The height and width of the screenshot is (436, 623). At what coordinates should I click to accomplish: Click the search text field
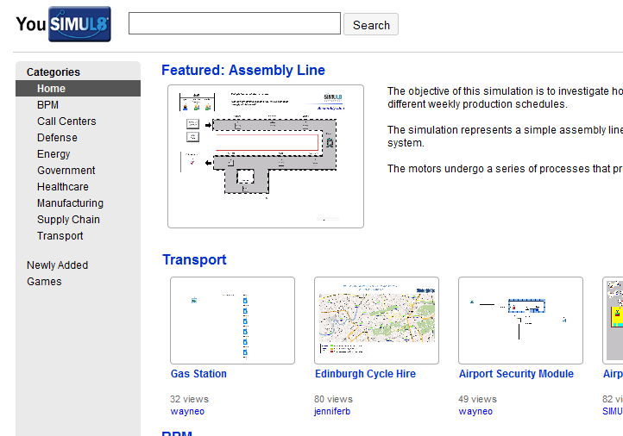pyautogui.click(x=234, y=24)
